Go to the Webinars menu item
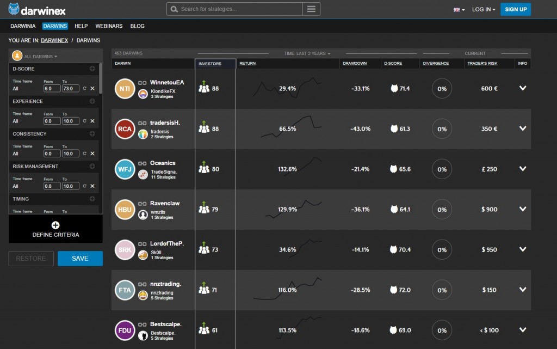 click(x=109, y=26)
